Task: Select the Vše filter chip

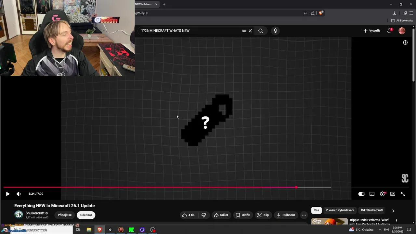Action: pyautogui.click(x=317, y=210)
